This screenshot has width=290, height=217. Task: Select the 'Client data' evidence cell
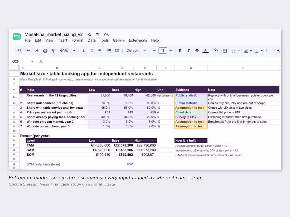(191, 112)
